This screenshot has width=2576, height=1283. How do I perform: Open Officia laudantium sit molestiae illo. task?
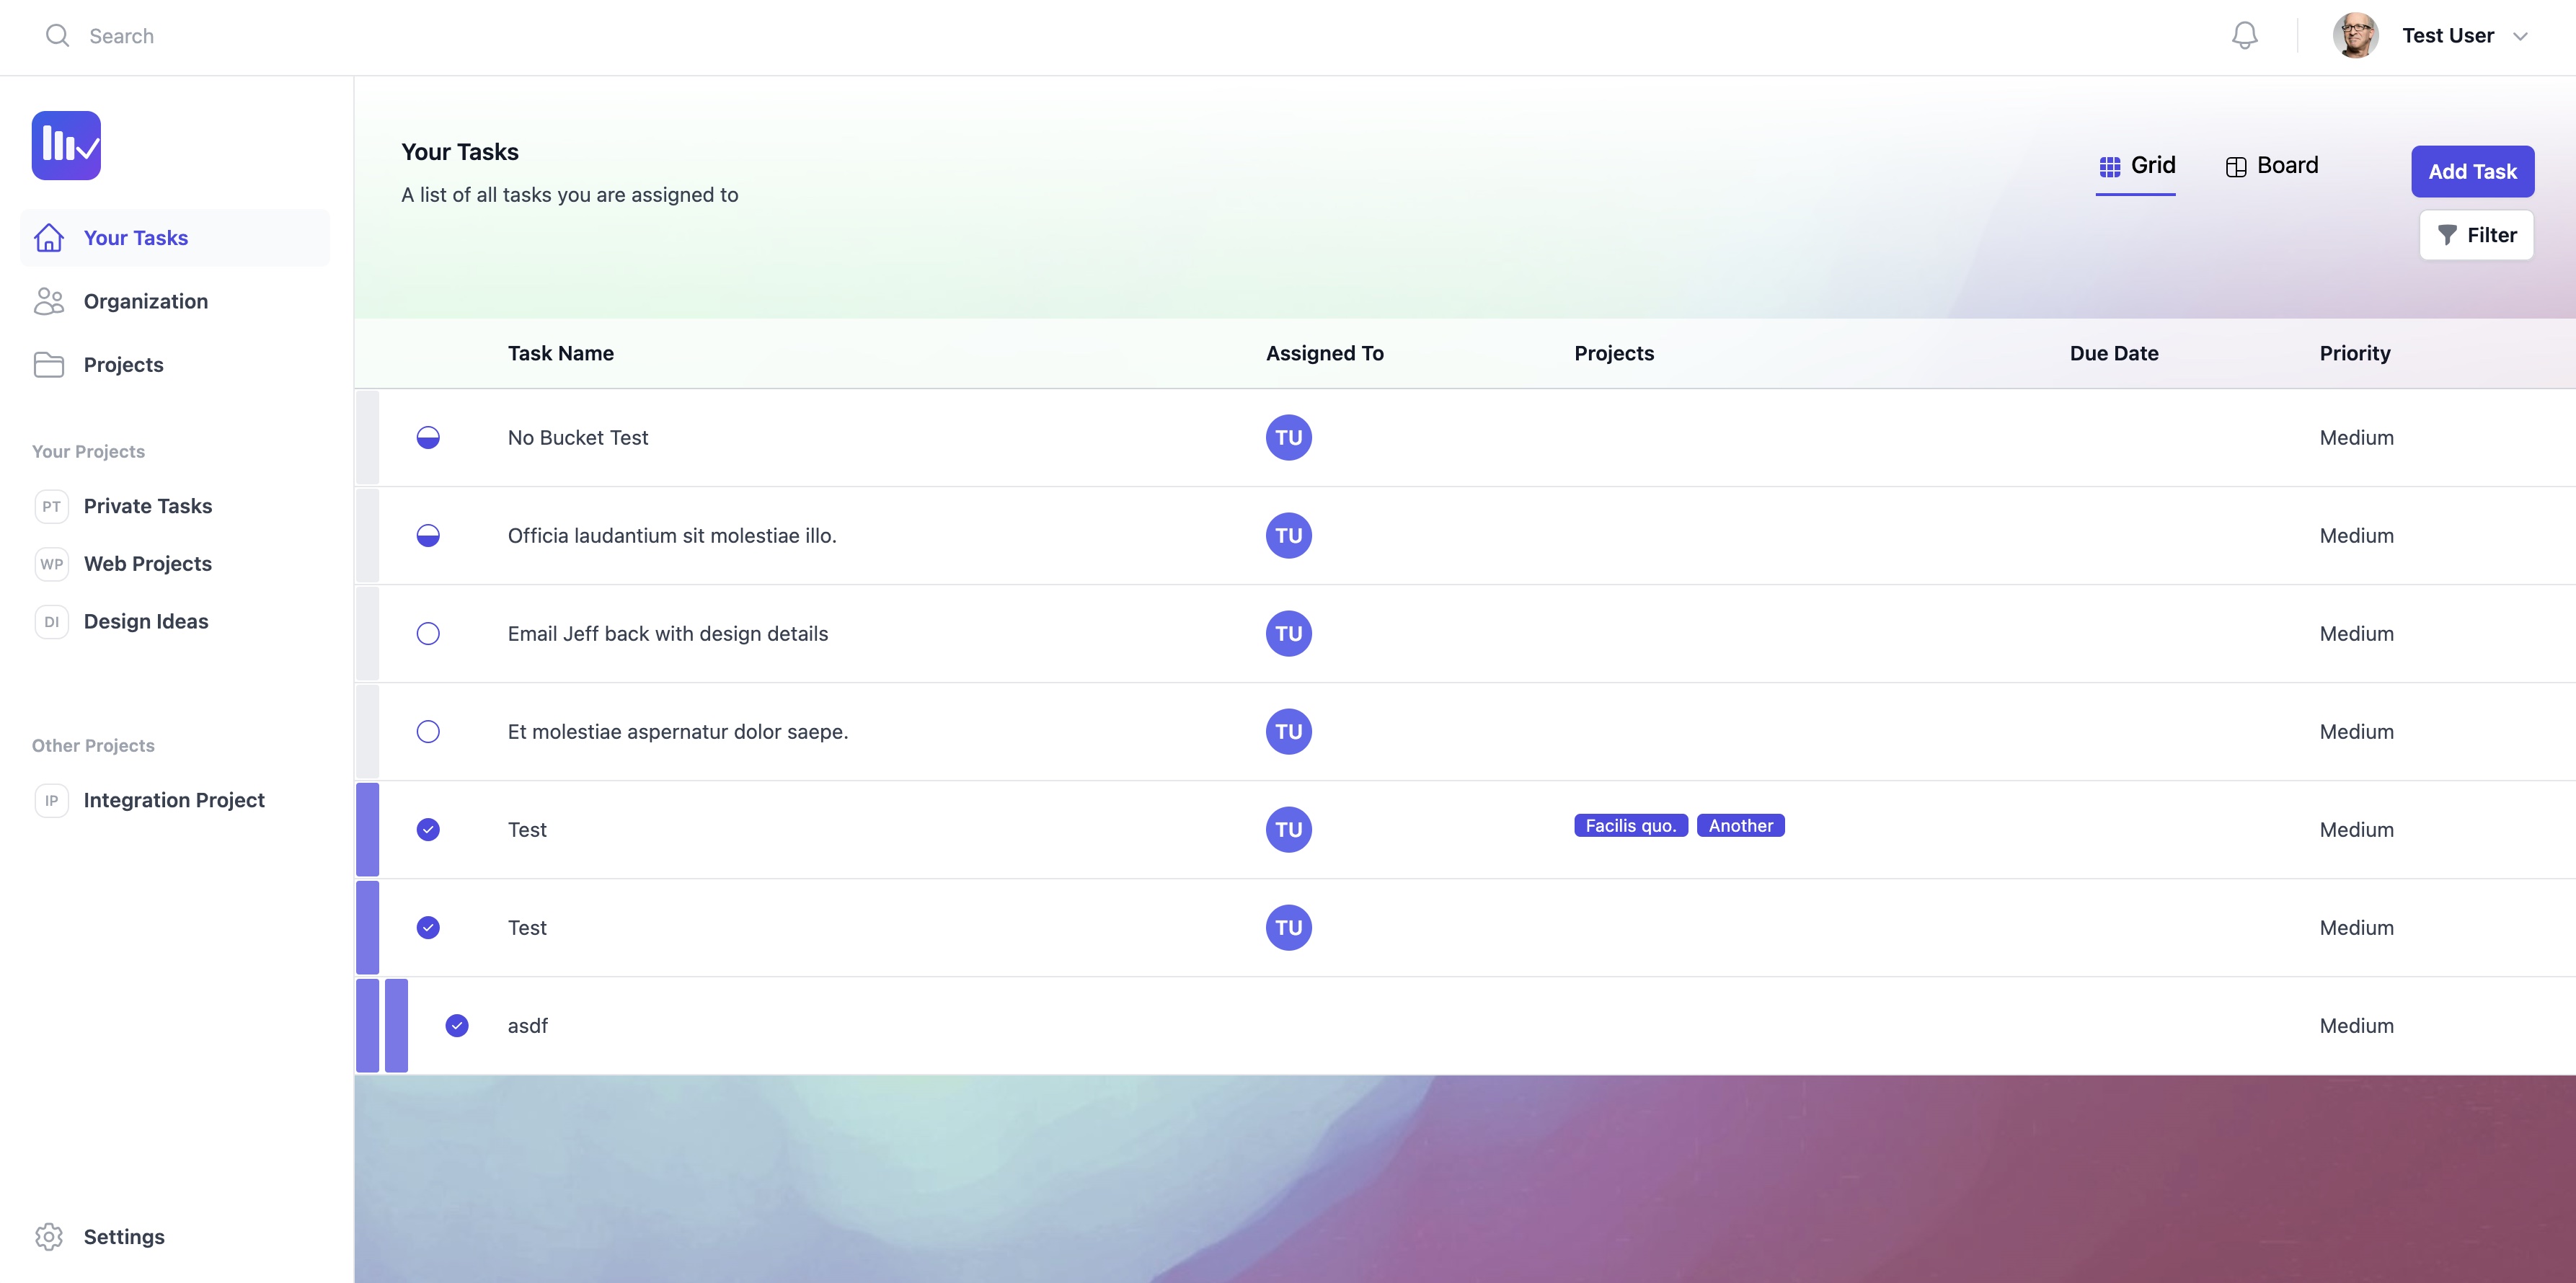672,536
